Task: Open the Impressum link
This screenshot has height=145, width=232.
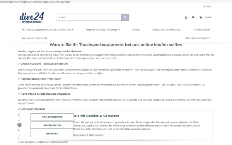Action: click(80, 135)
